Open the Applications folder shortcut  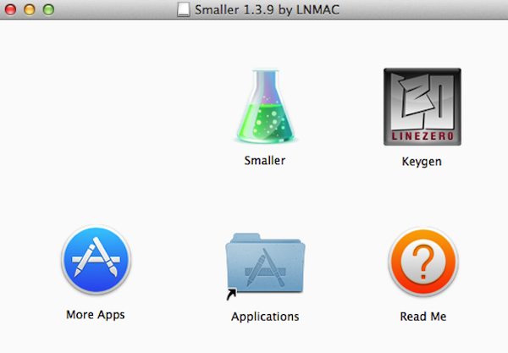pyautogui.click(x=265, y=265)
